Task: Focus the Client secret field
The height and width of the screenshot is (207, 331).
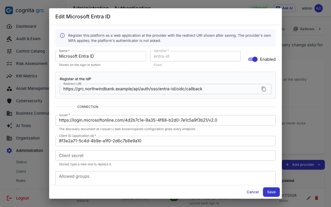Action: [165, 156]
